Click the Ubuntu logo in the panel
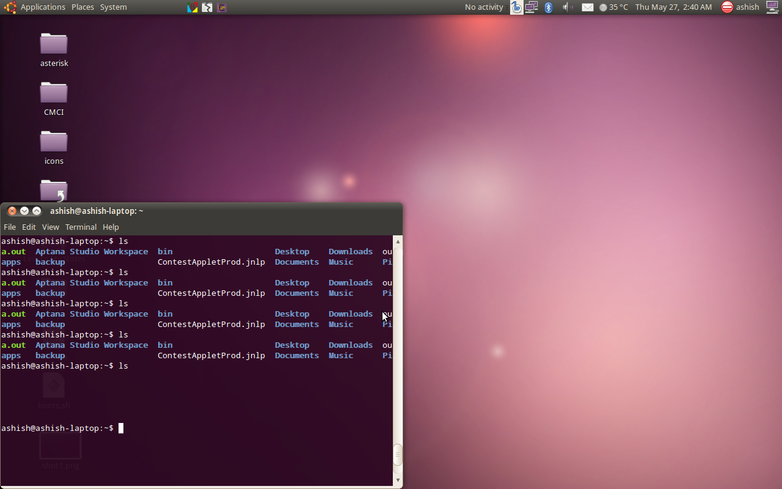 pyautogui.click(x=10, y=7)
